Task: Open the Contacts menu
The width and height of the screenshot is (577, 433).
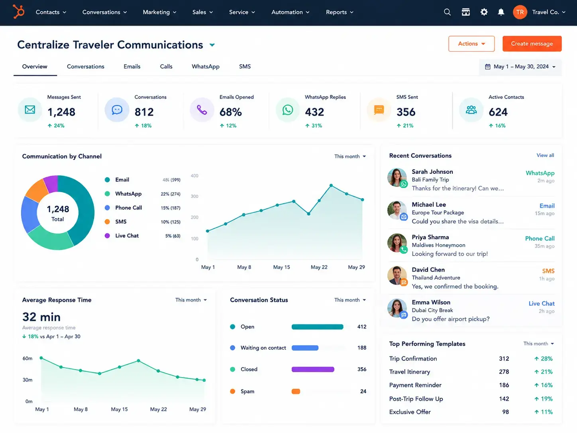Action: (51, 12)
